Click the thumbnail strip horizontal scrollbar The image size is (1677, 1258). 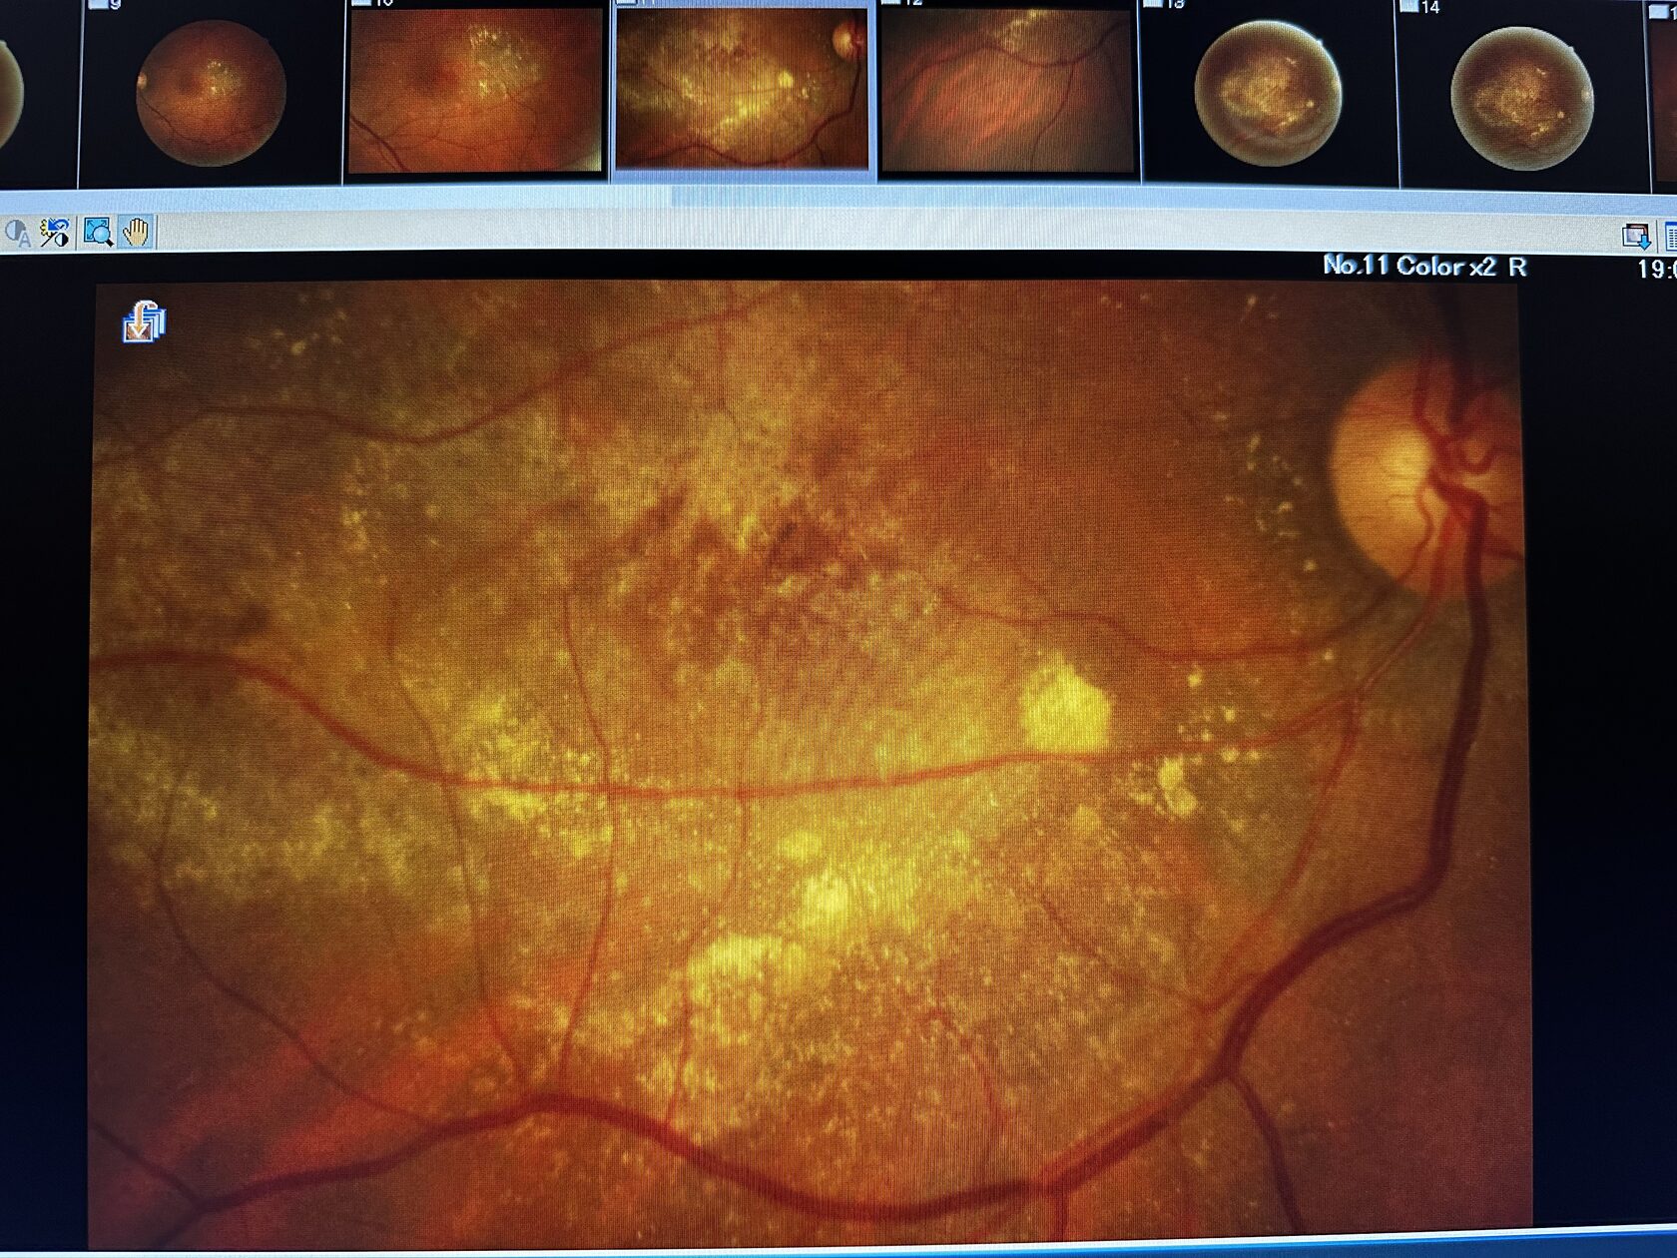(x=838, y=198)
